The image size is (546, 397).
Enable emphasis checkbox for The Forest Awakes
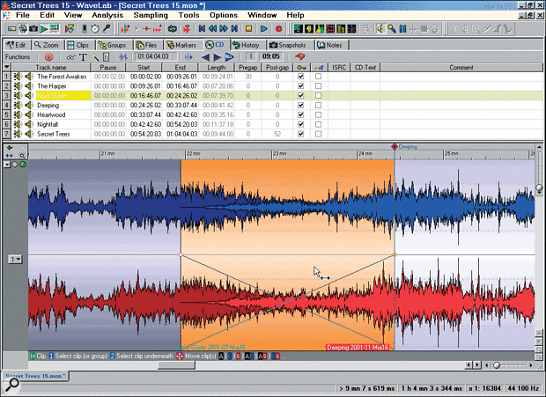click(318, 77)
